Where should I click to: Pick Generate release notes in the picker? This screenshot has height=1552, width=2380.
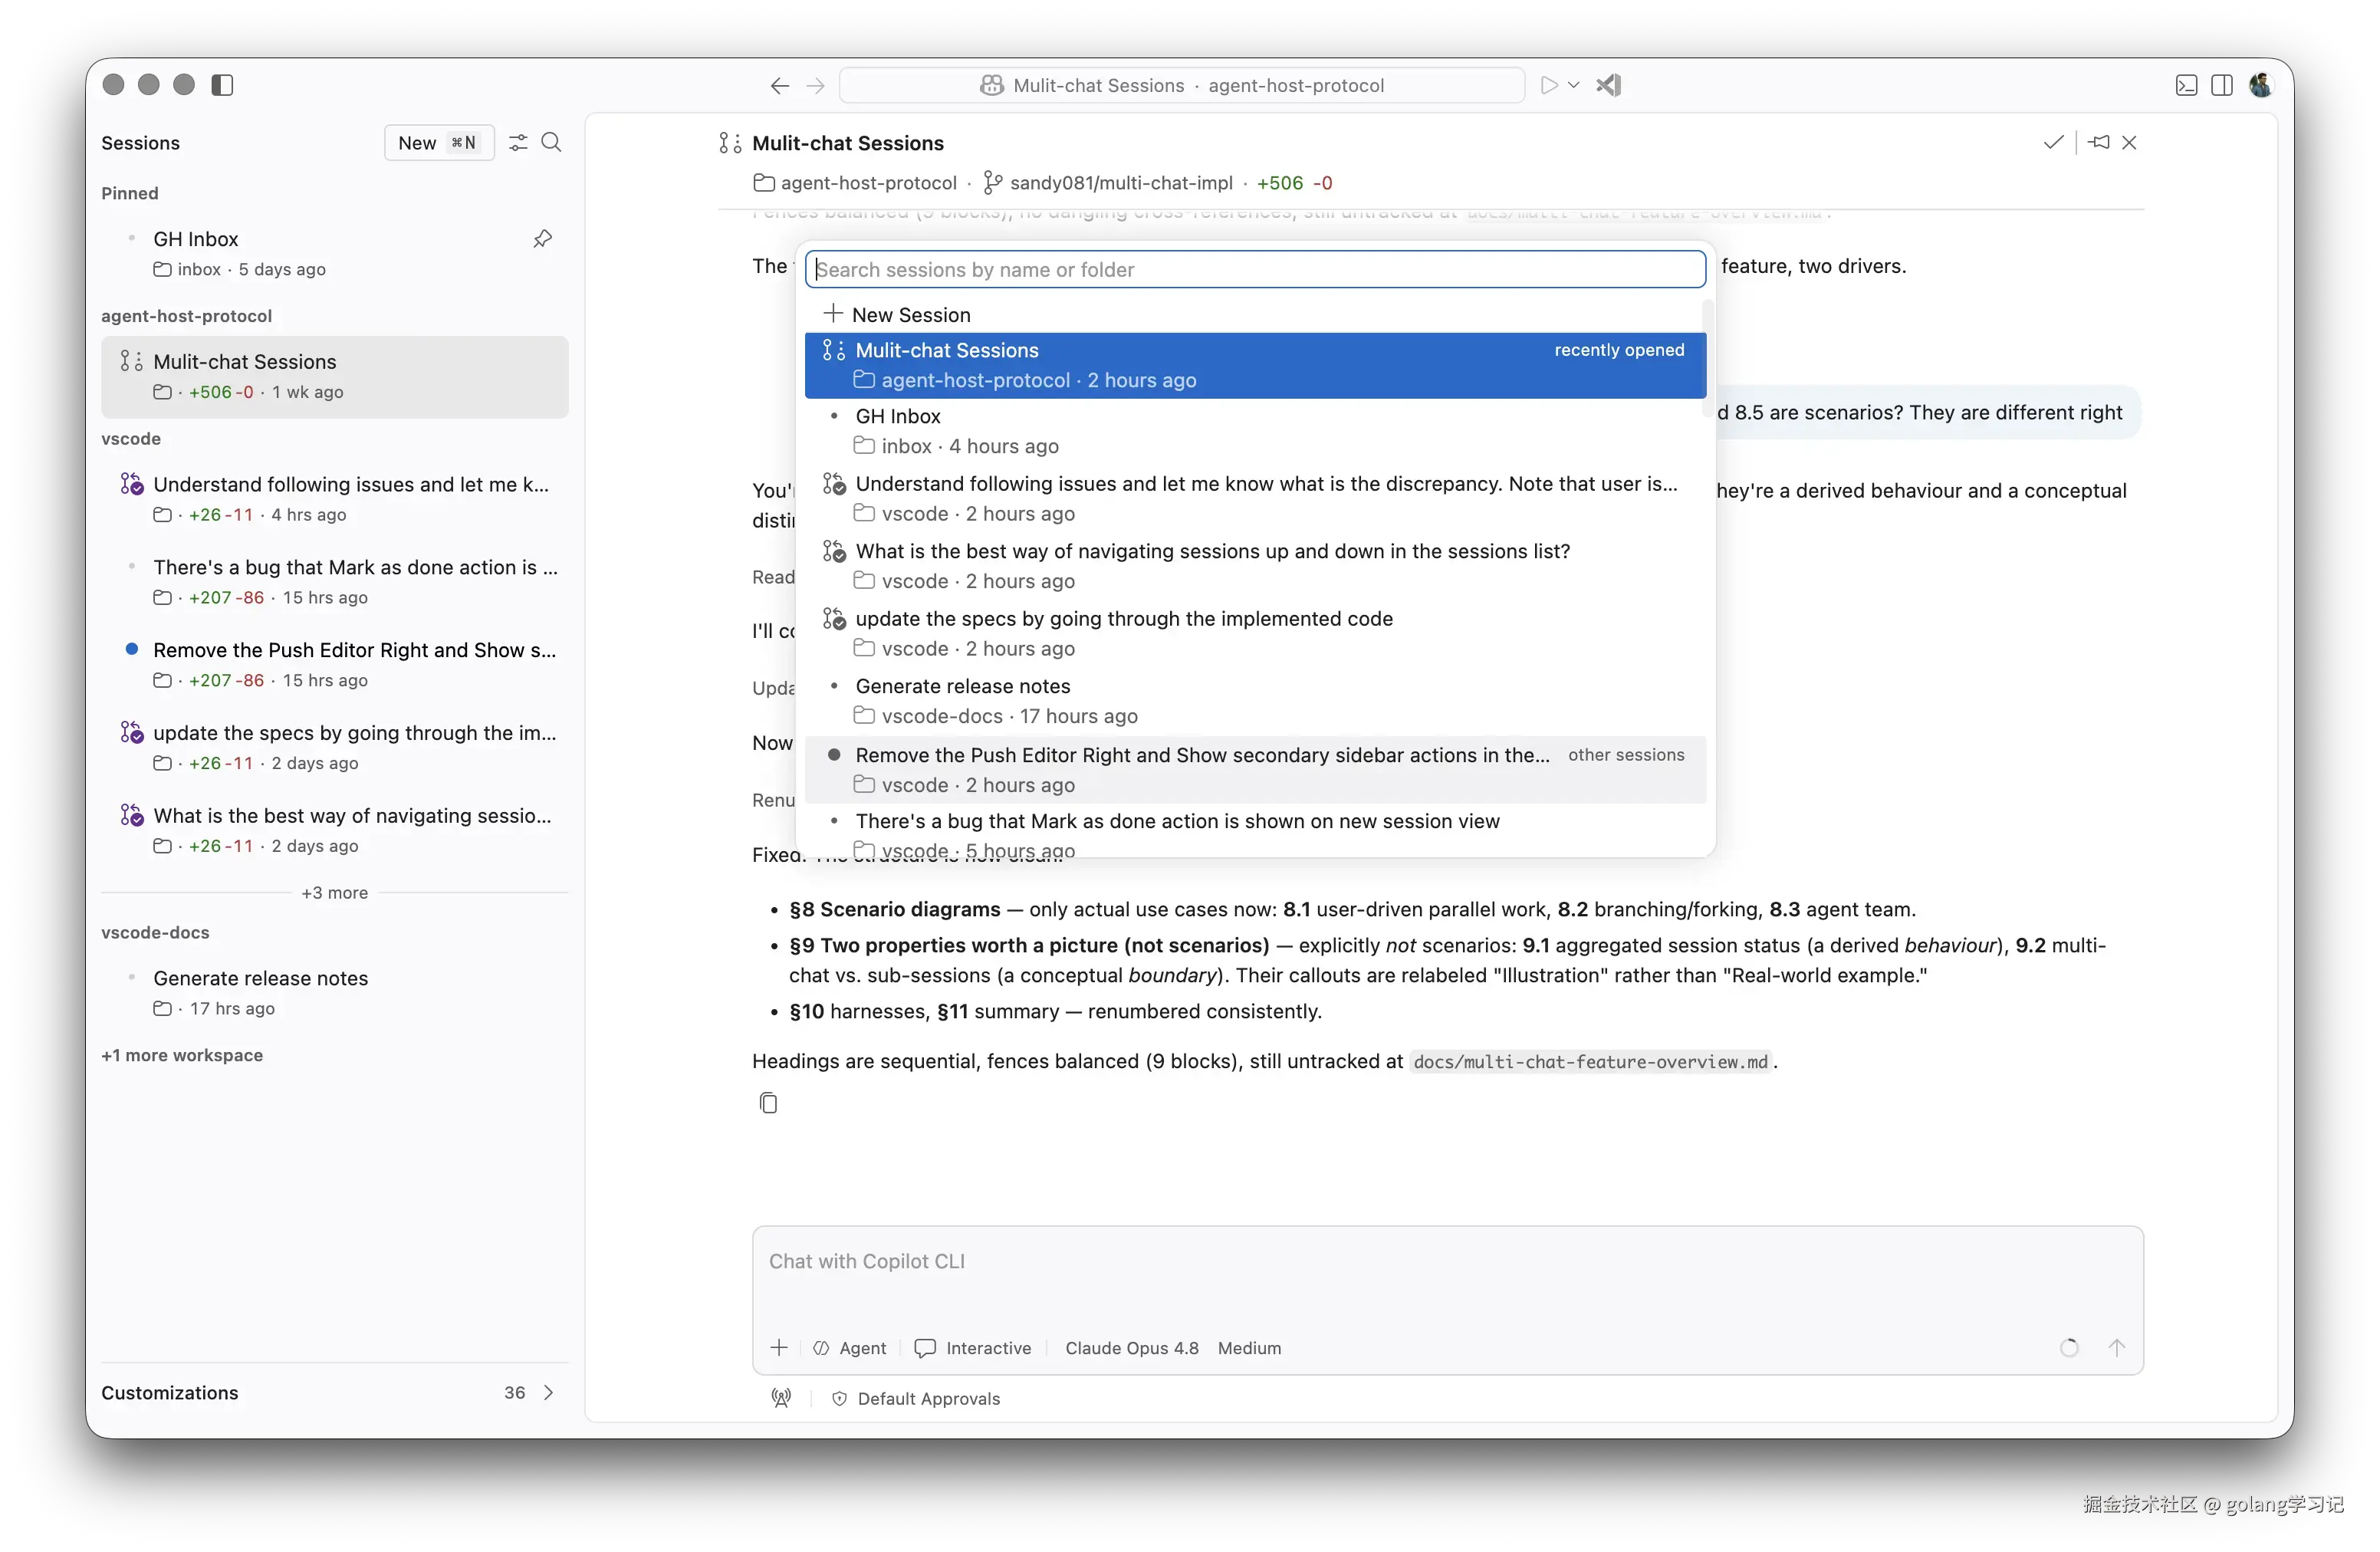point(1256,701)
